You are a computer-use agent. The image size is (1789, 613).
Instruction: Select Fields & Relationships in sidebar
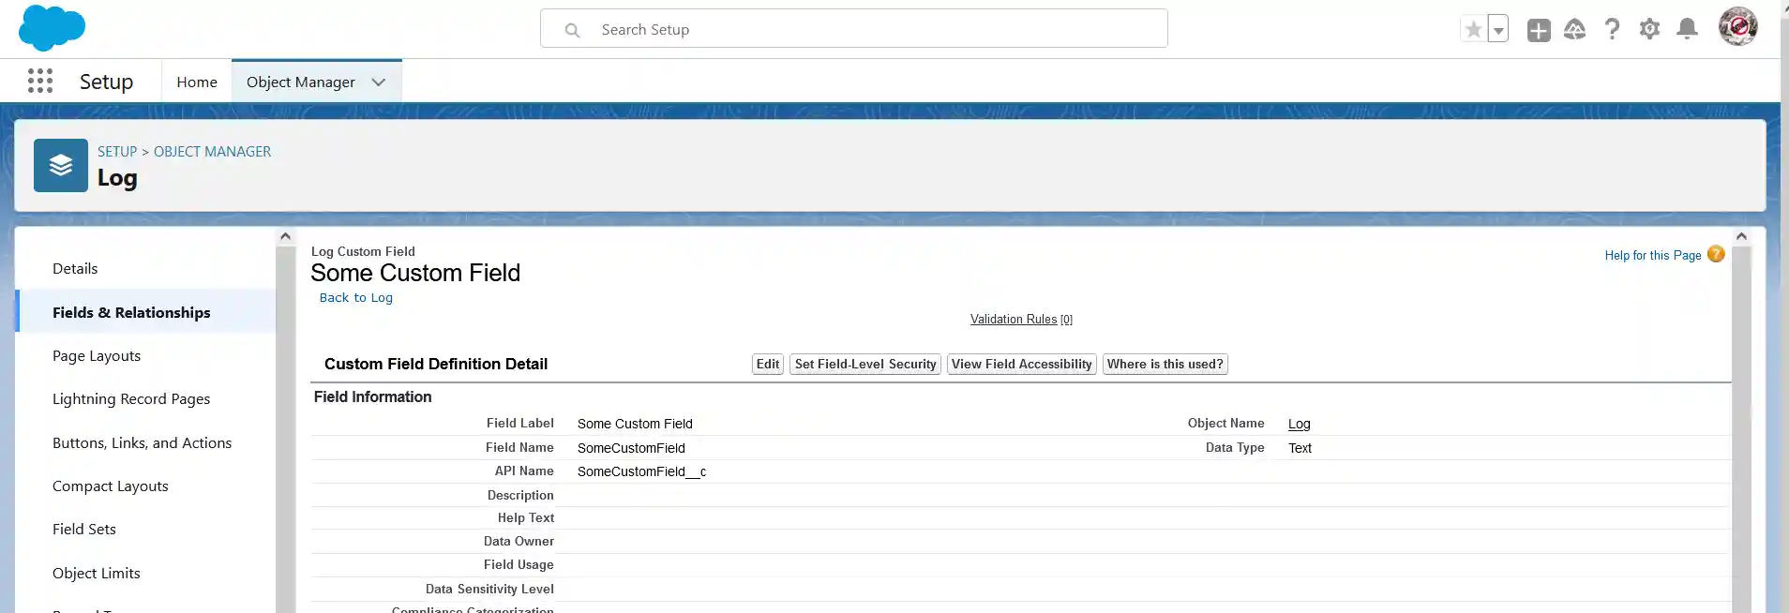pos(131,313)
